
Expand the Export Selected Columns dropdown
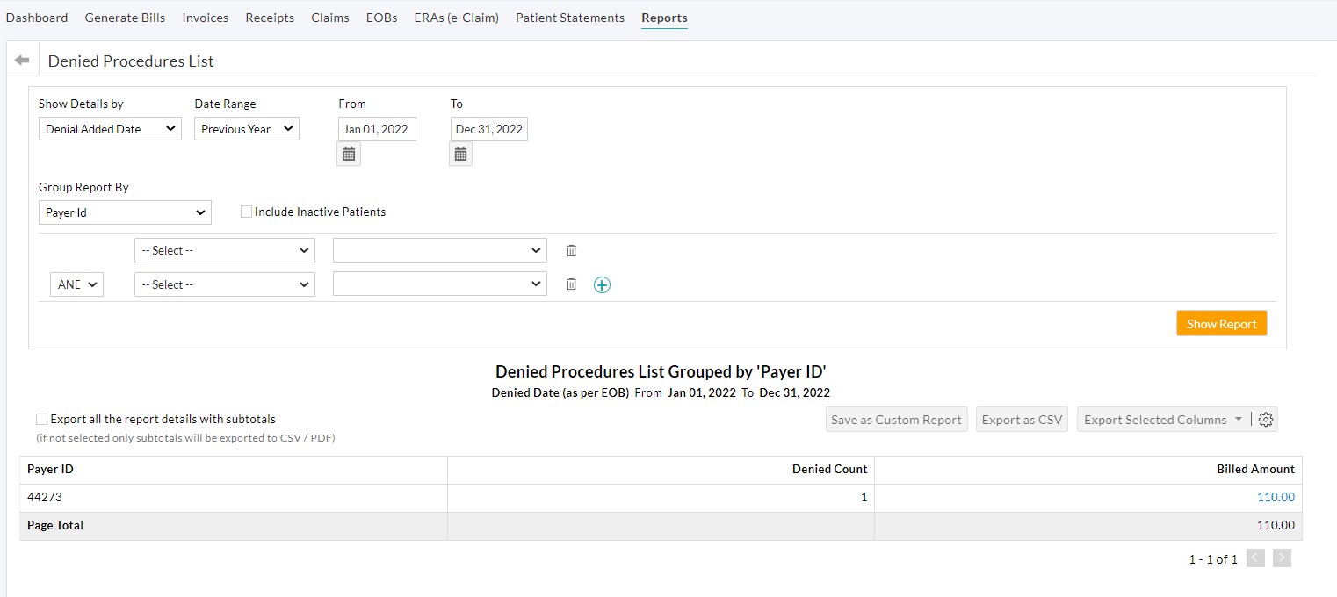pos(1163,420)
